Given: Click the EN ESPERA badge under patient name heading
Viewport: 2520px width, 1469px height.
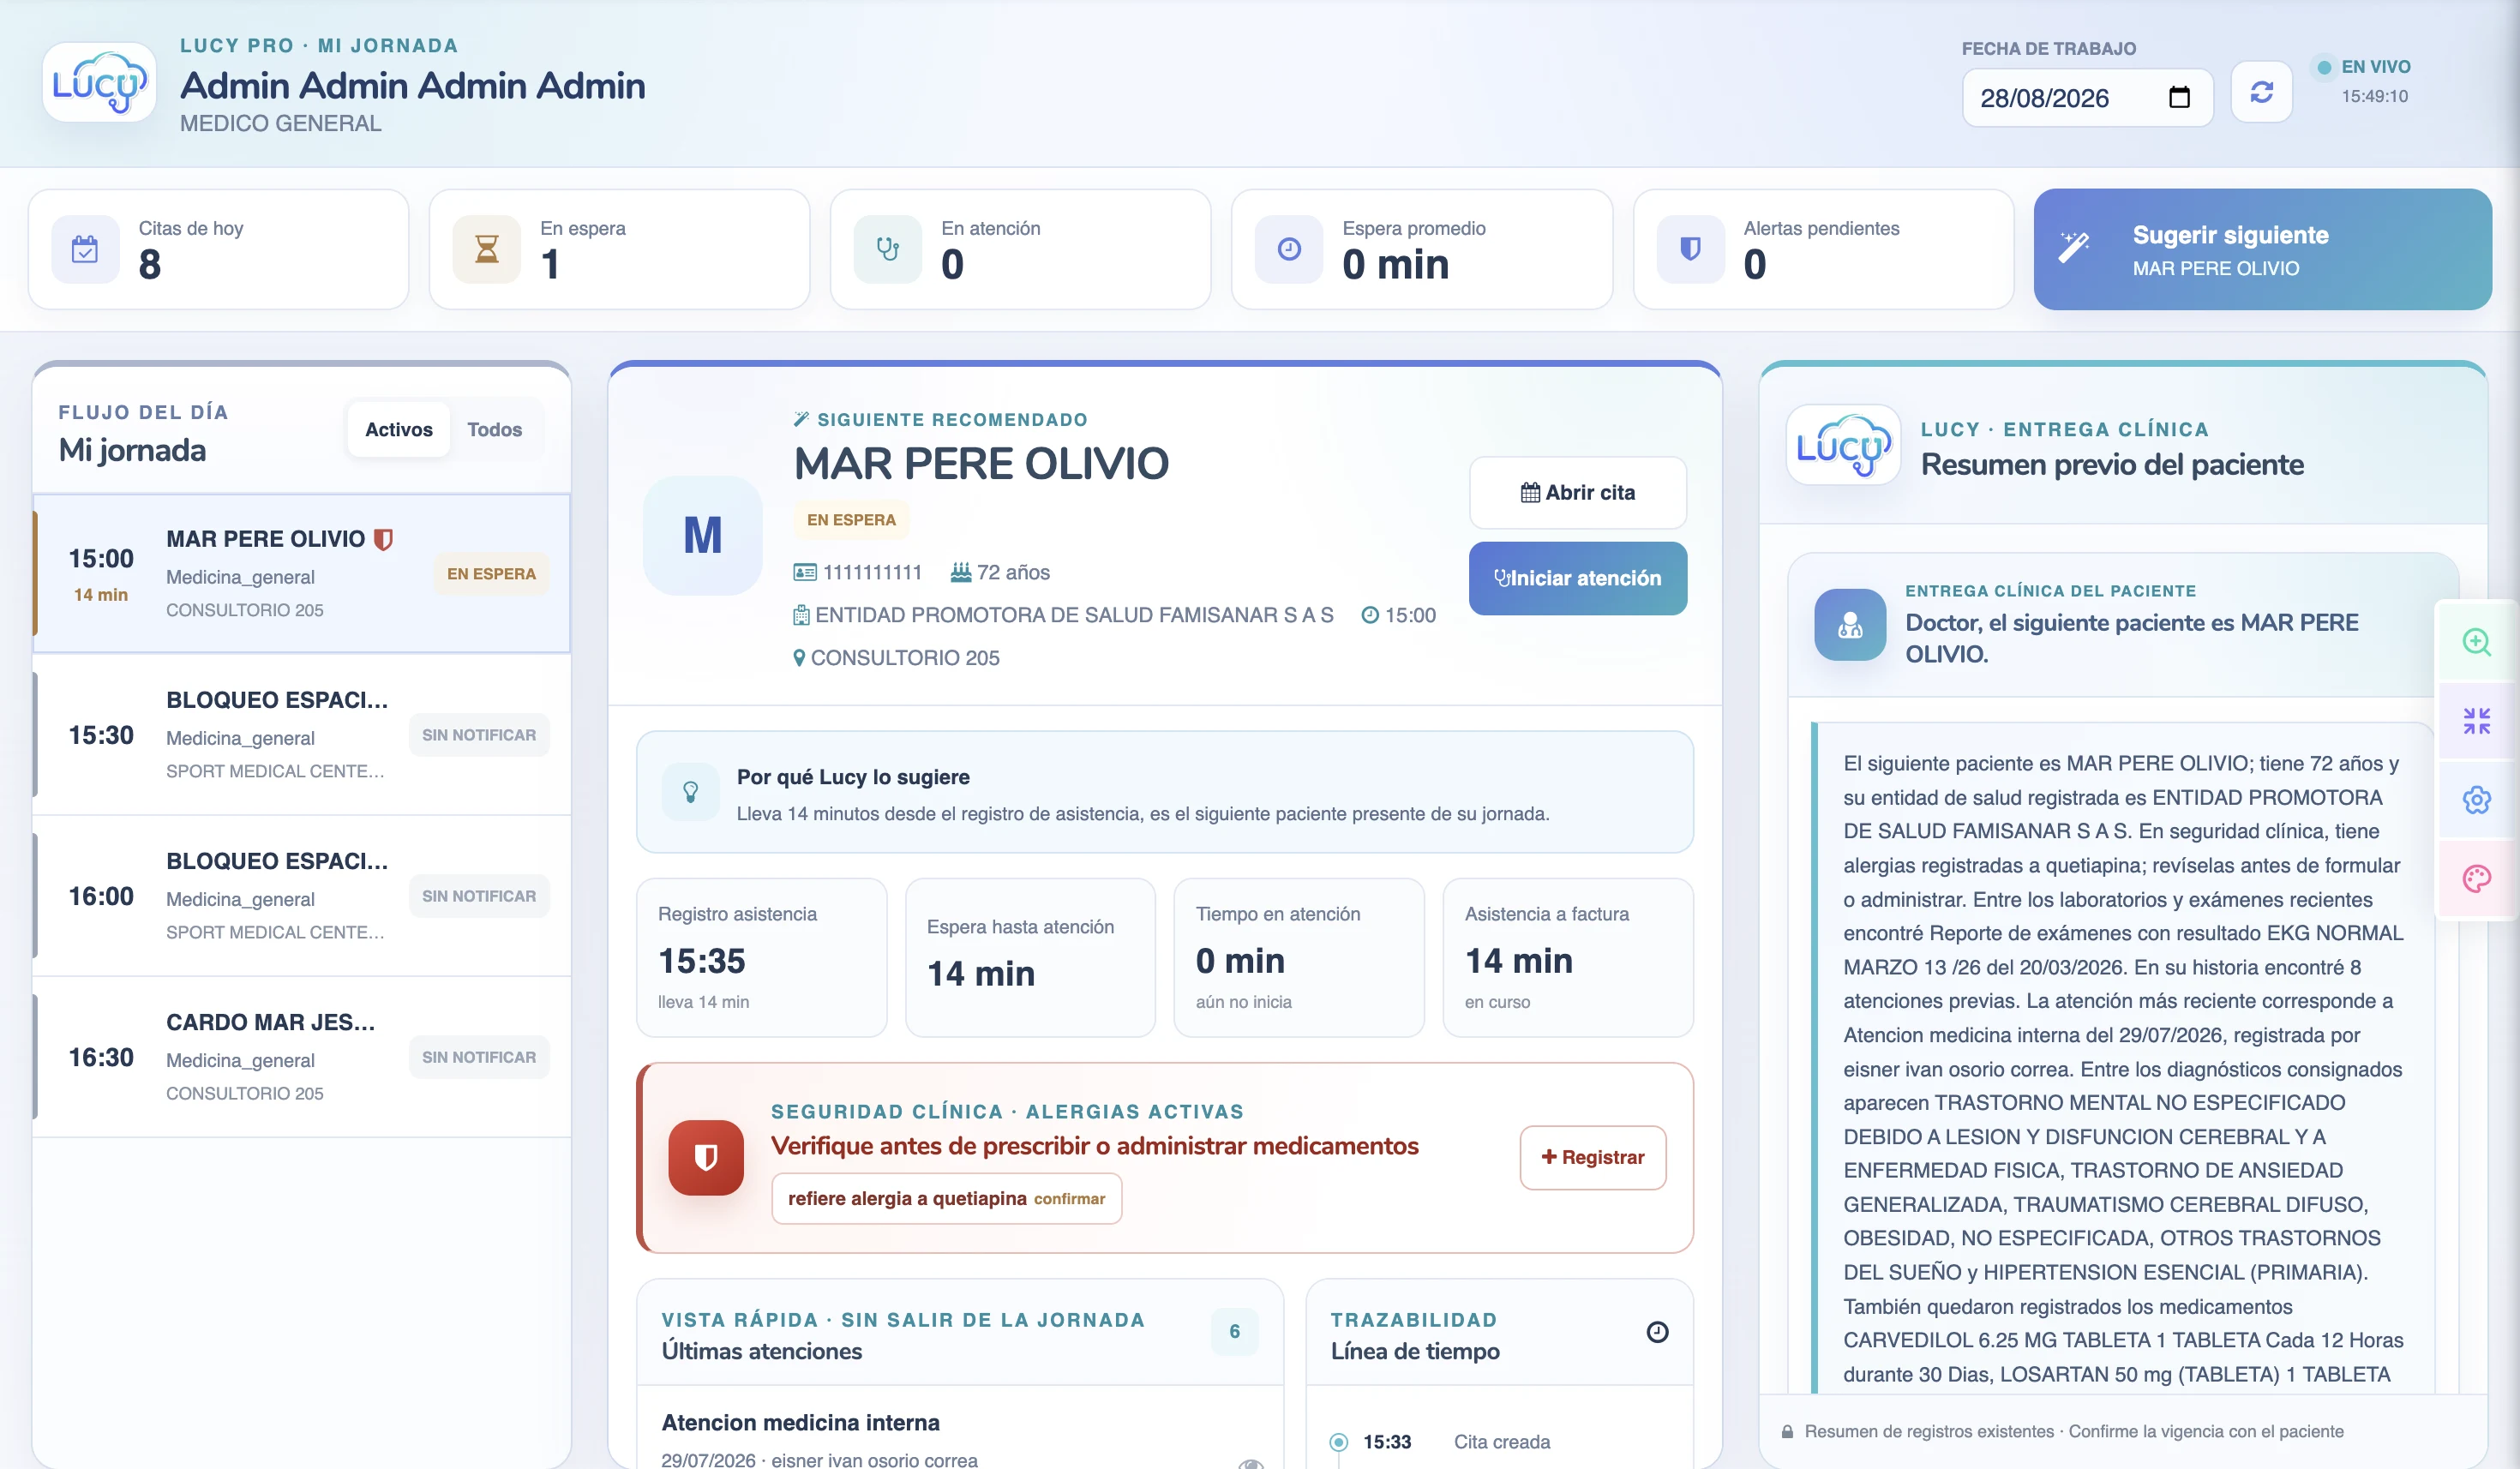Looking at the screenshot, I should coord(851,519).
